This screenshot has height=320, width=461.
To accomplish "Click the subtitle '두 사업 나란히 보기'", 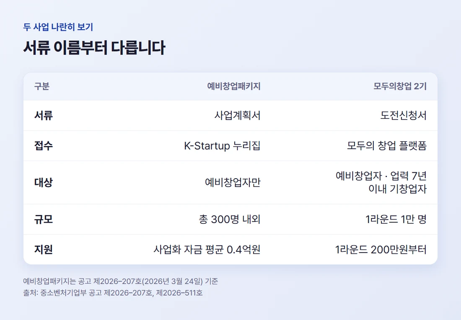I will coord(58,27).
